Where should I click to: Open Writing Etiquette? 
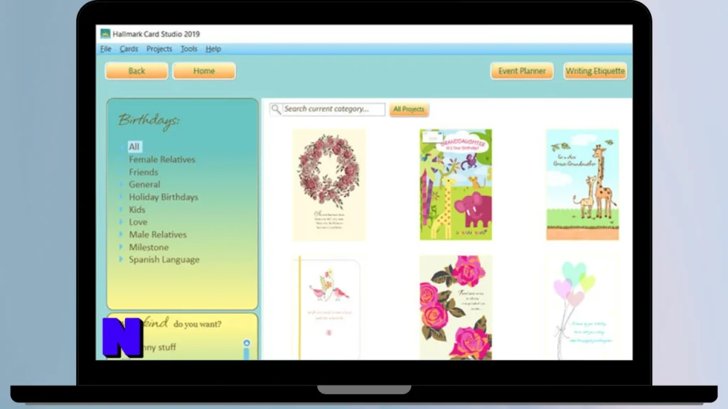pos(595,71)
